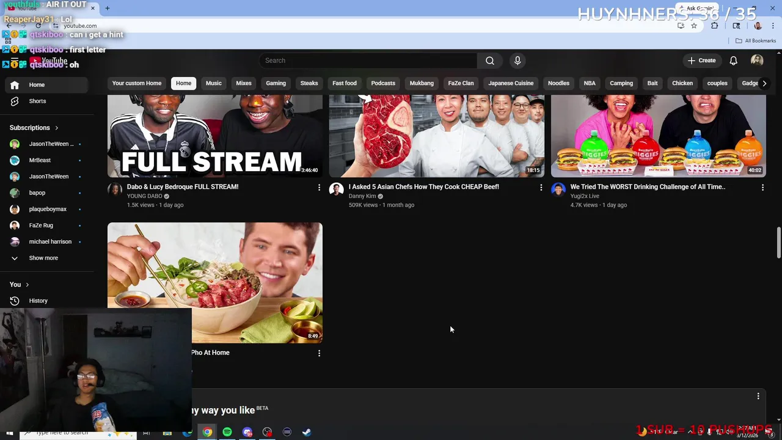Click the Create button
782x440 pixels.
click(701, 61)
